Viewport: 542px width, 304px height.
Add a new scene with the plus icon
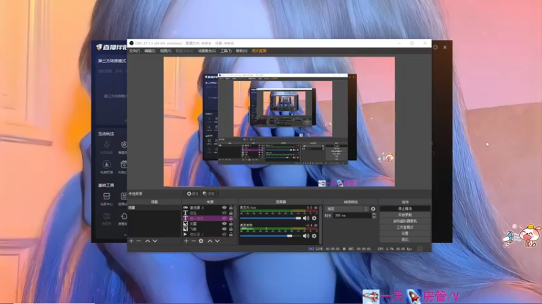point(131,241)
